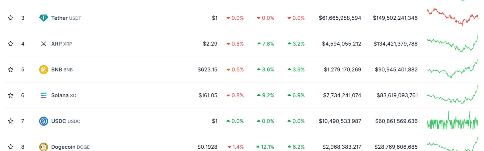The image size is (484, 151).
Task: Click the Solana coin logo icon
Action: [44, 95]
